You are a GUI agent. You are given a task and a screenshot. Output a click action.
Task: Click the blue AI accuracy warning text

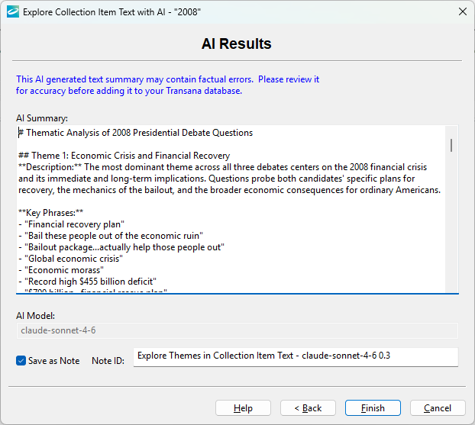pyautogui.click(x=167, y=85)
